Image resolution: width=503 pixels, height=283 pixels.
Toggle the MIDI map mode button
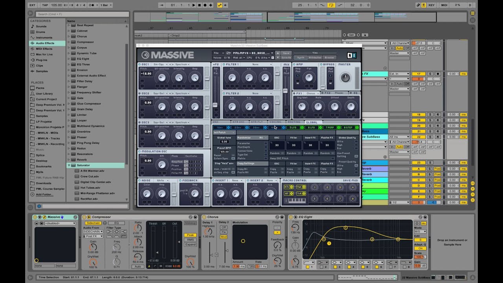click(x=444, y=5)
